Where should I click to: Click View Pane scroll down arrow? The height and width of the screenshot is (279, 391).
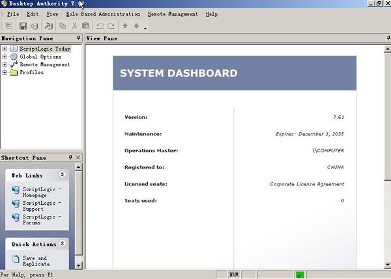coord(388,265)
